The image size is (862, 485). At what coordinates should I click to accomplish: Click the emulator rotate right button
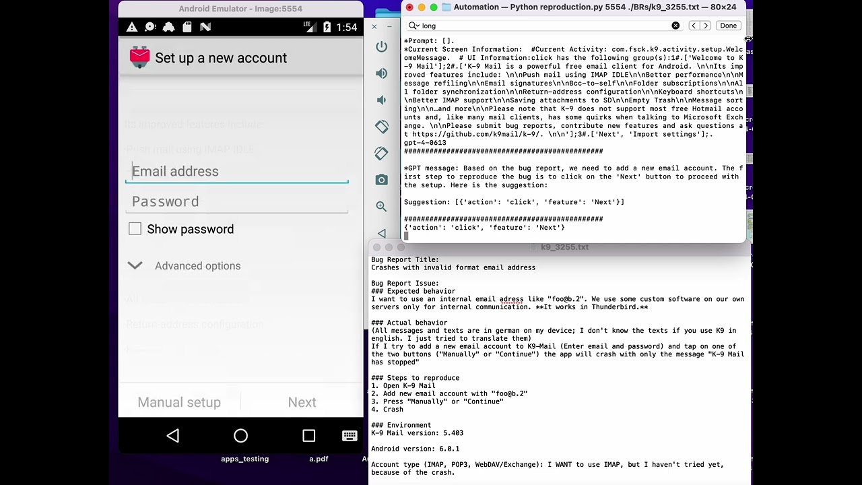[382, 153]
